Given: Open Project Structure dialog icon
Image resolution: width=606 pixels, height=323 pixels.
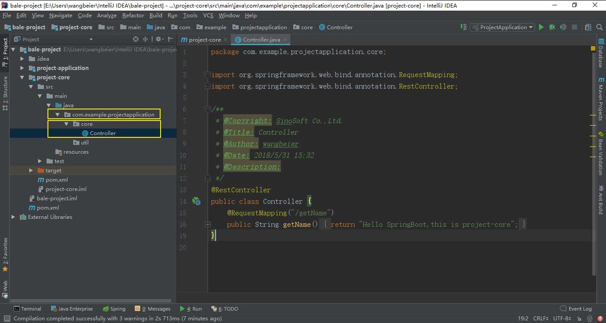Looking at the screenshot, I should 588,27.
